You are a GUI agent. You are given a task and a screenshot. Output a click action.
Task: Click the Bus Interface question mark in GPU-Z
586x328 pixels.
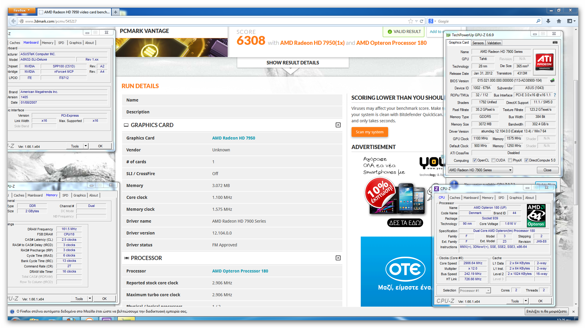tap(555, 95)
